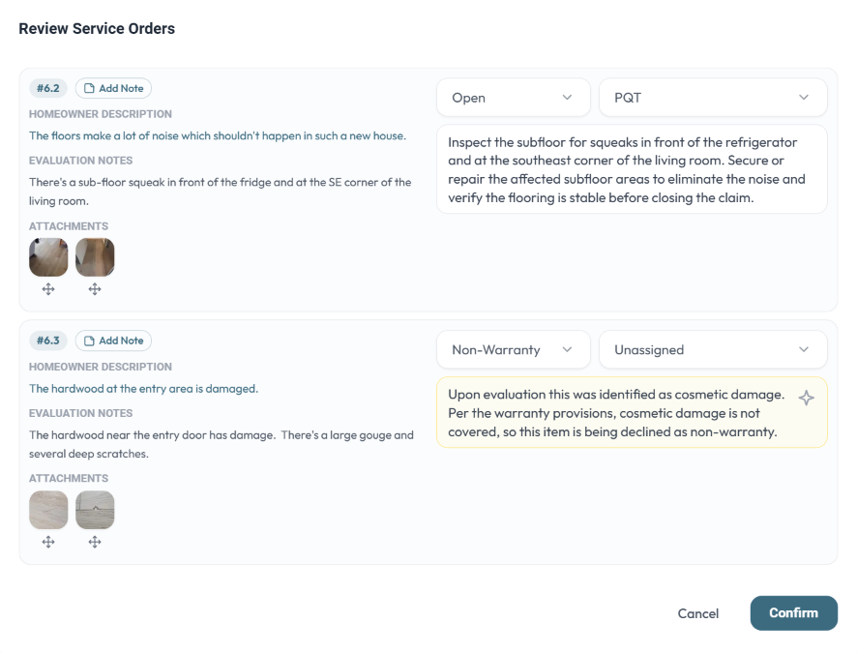Click the AI sparkle icon in the yellow note
This screenshot has height=652, width=857.
click(806, 398)
